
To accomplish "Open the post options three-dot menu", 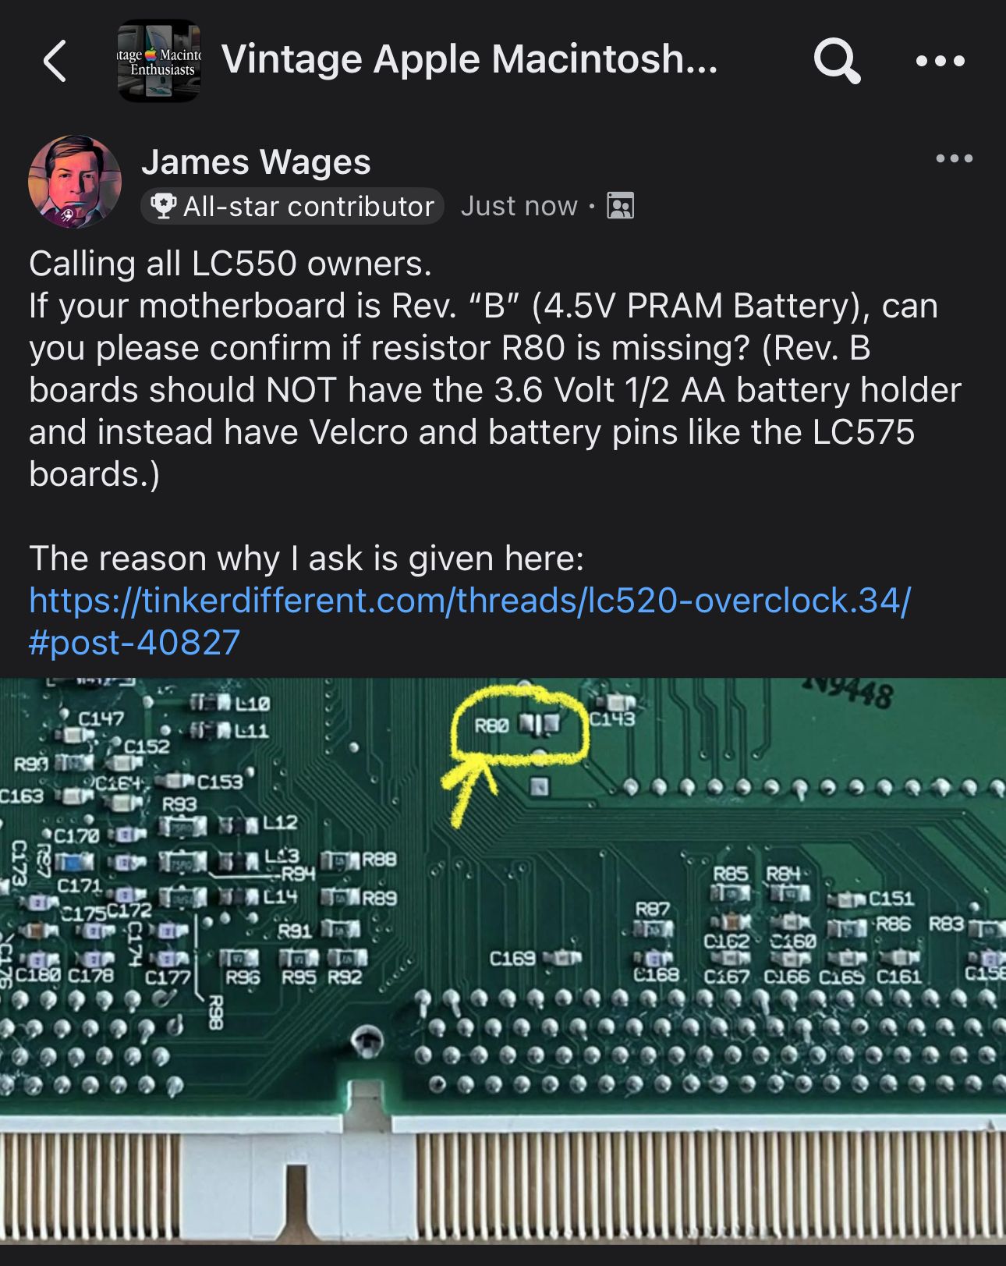I will [955, 158].
